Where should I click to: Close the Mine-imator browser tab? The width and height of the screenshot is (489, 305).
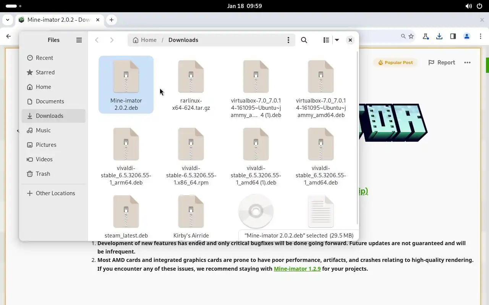(98, 20)
